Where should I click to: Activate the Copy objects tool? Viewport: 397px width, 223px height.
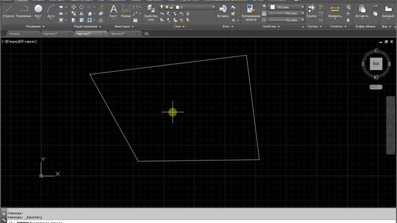coord(74,14)
